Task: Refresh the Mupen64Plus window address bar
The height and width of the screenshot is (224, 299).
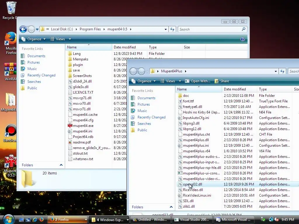Action: pyautogui.click(x=282, y=71)
